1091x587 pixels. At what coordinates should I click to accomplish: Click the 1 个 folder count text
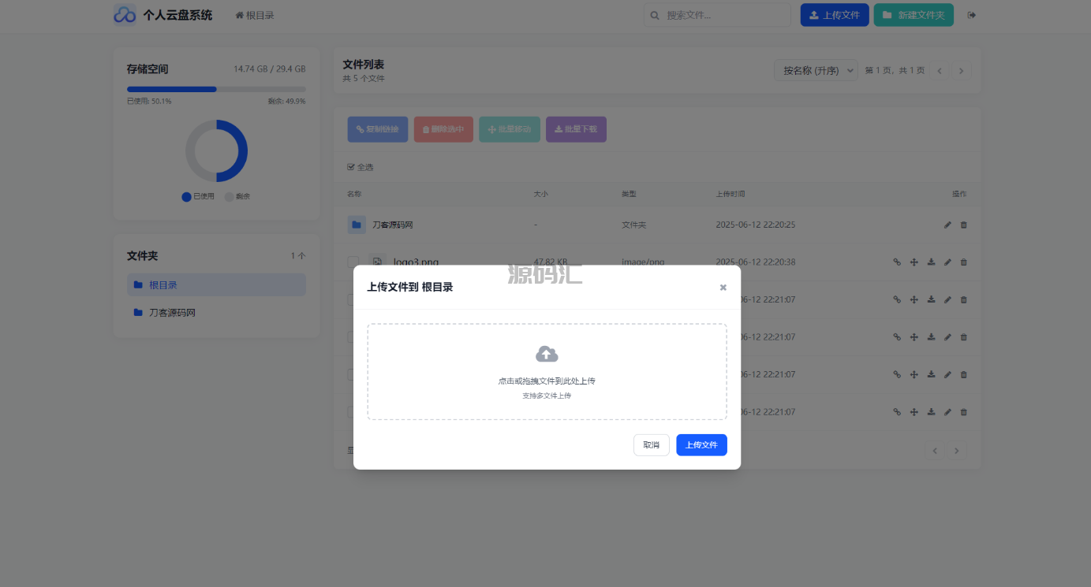coord(298,256)
